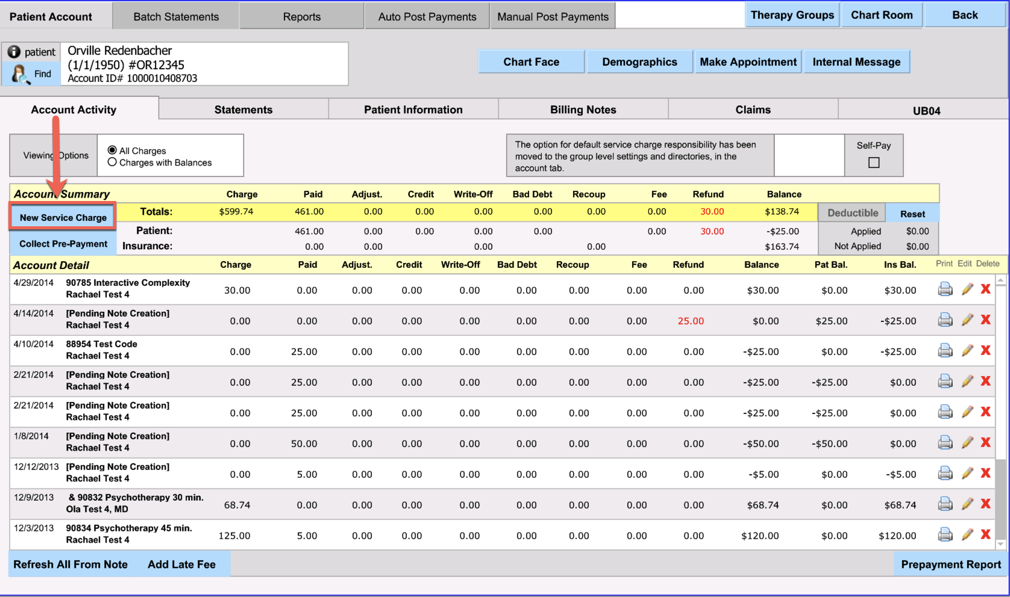This screenshot has height=597, width=1010.
Task: Open the Prepayment Report
Action: click(x=950, y=565)
